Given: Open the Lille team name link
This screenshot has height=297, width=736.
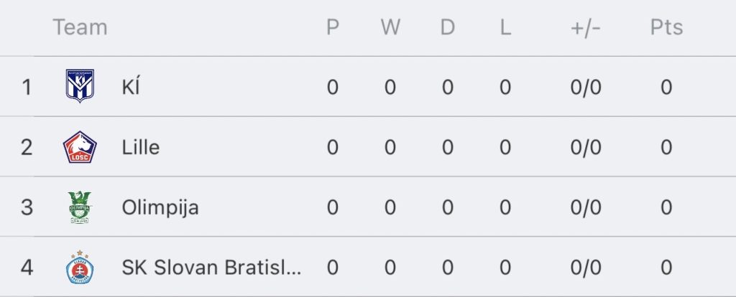Looking at the screenshot, I should [x=141, y=147].
